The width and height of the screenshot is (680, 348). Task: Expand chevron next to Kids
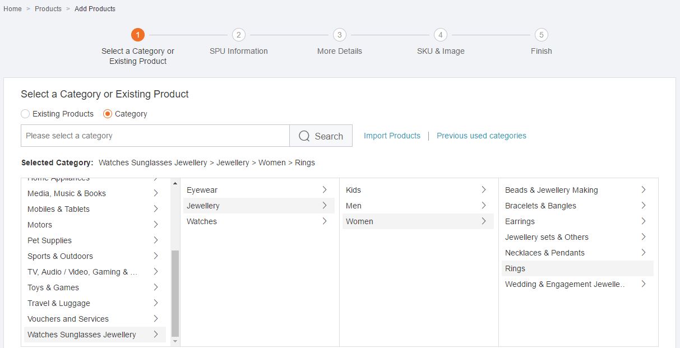point(484,190)
